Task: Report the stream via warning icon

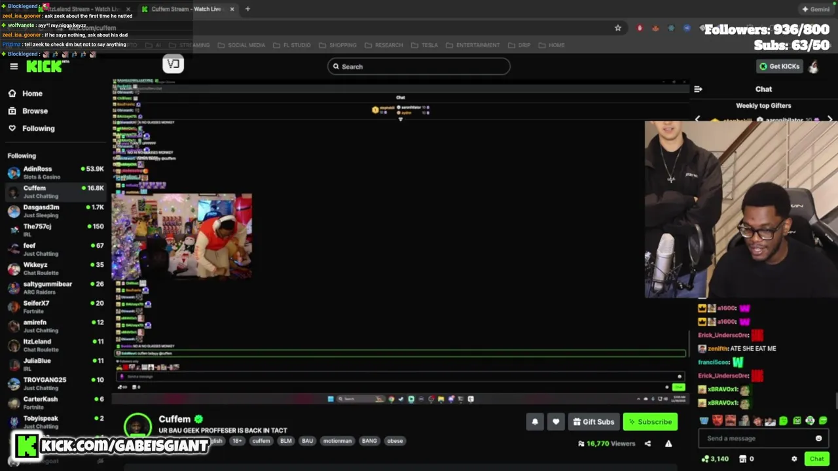Action: tap(668, 444)
